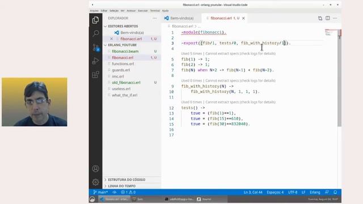
Task: Open the Editar menu
Action: coord(104,11)
